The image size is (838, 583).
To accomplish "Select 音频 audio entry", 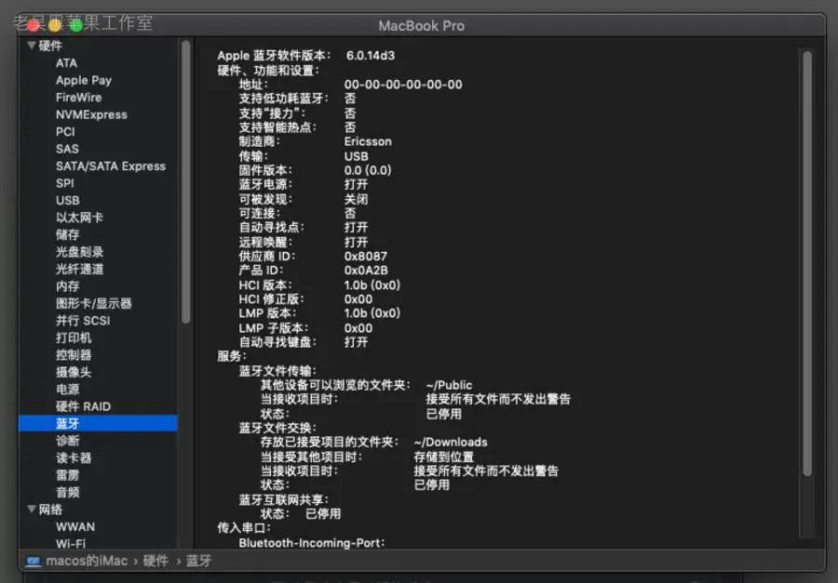I will [67, 492].
